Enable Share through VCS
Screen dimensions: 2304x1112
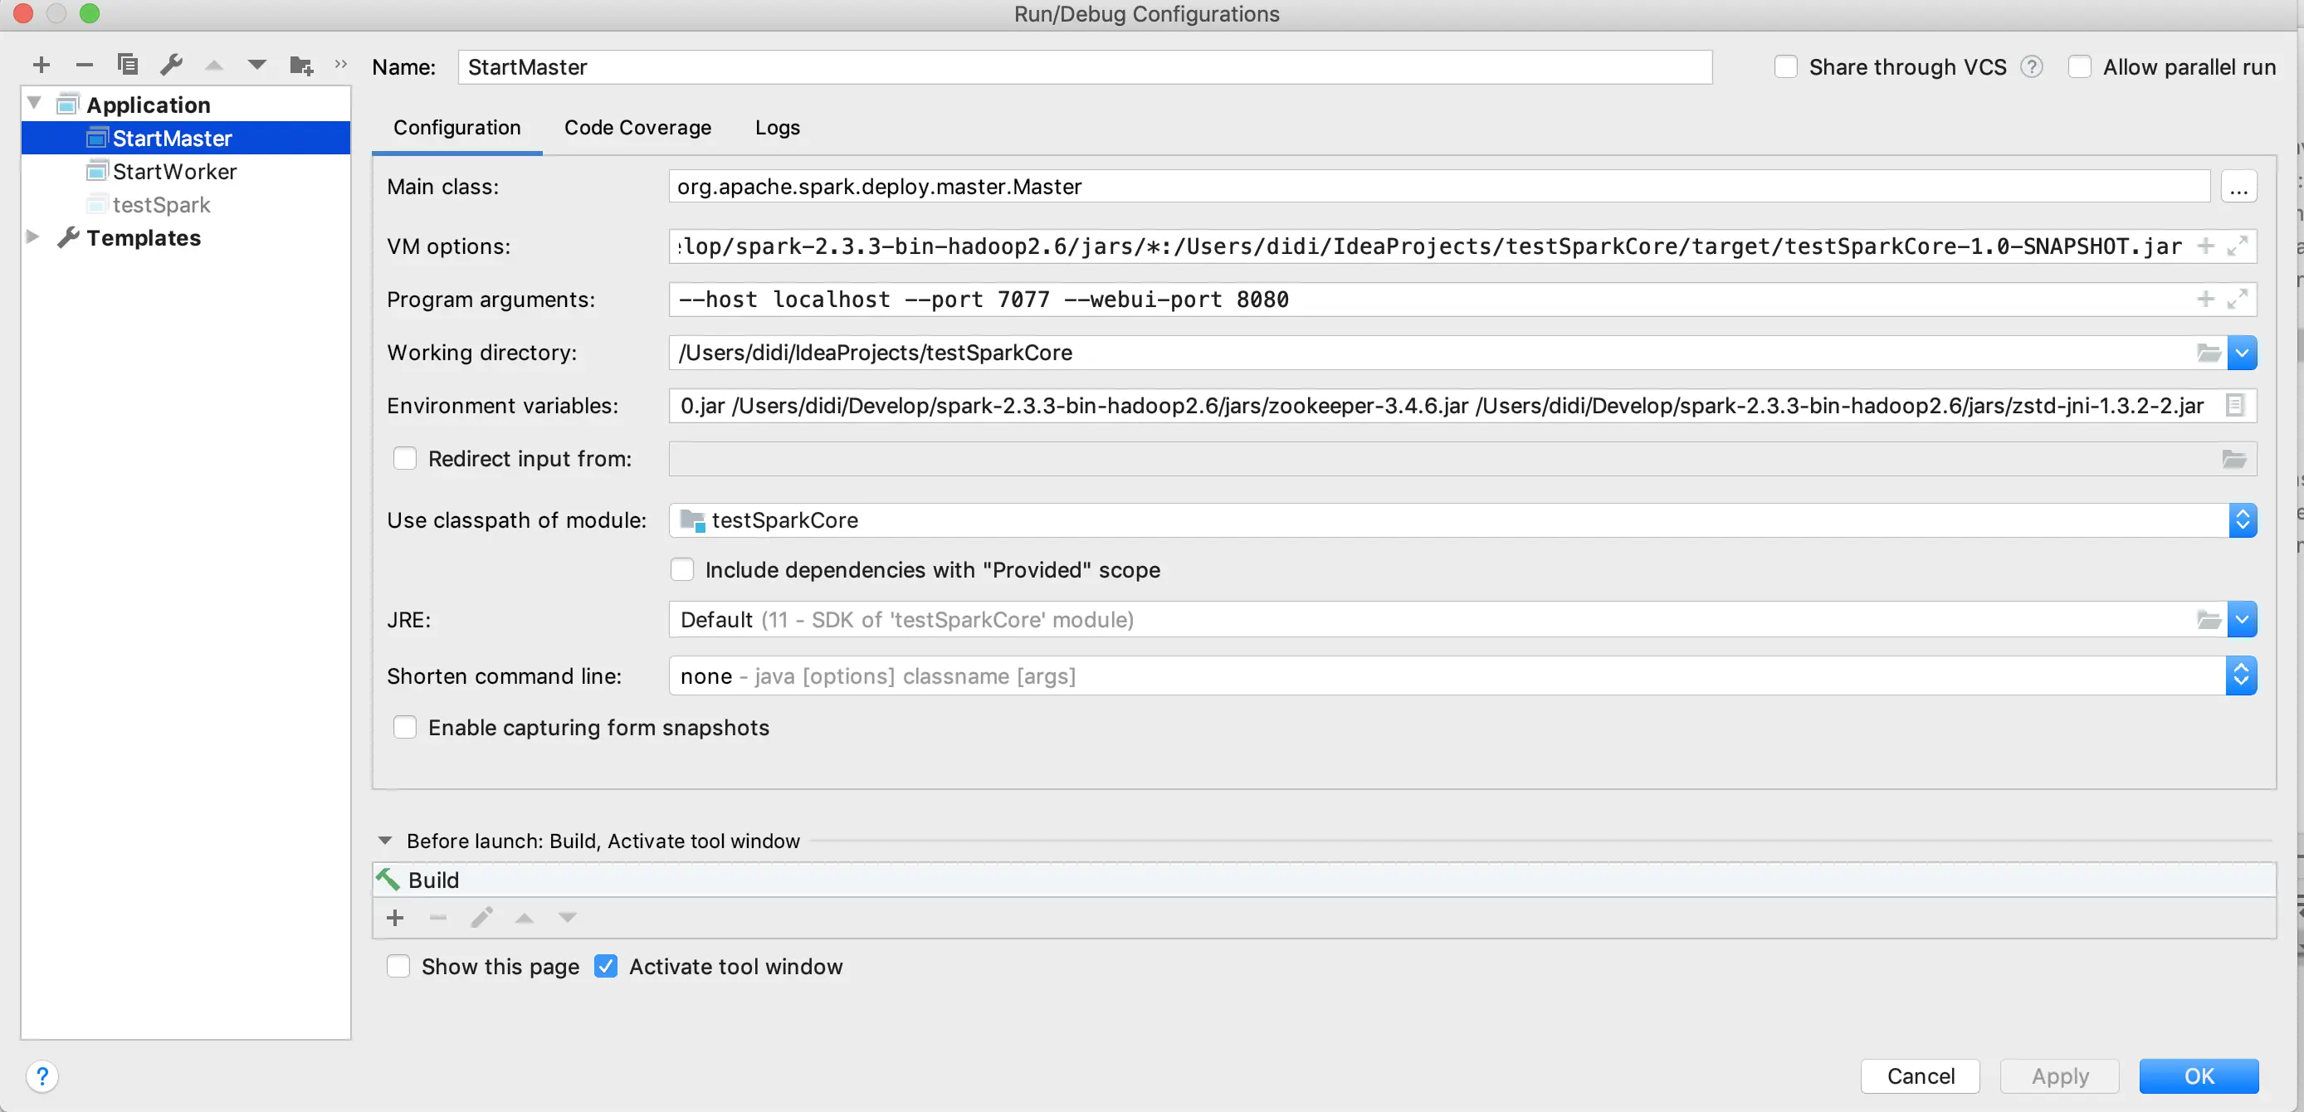1785,66
